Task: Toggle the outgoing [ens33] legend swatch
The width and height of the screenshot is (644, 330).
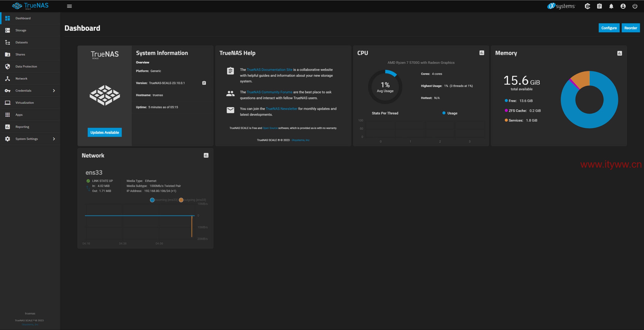Action: [x=181, y=200]
